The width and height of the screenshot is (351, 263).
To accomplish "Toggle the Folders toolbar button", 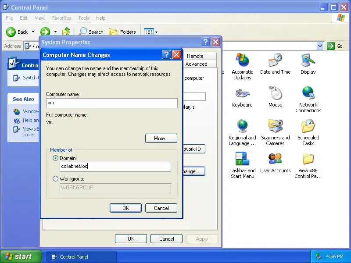I will point(122,32).
